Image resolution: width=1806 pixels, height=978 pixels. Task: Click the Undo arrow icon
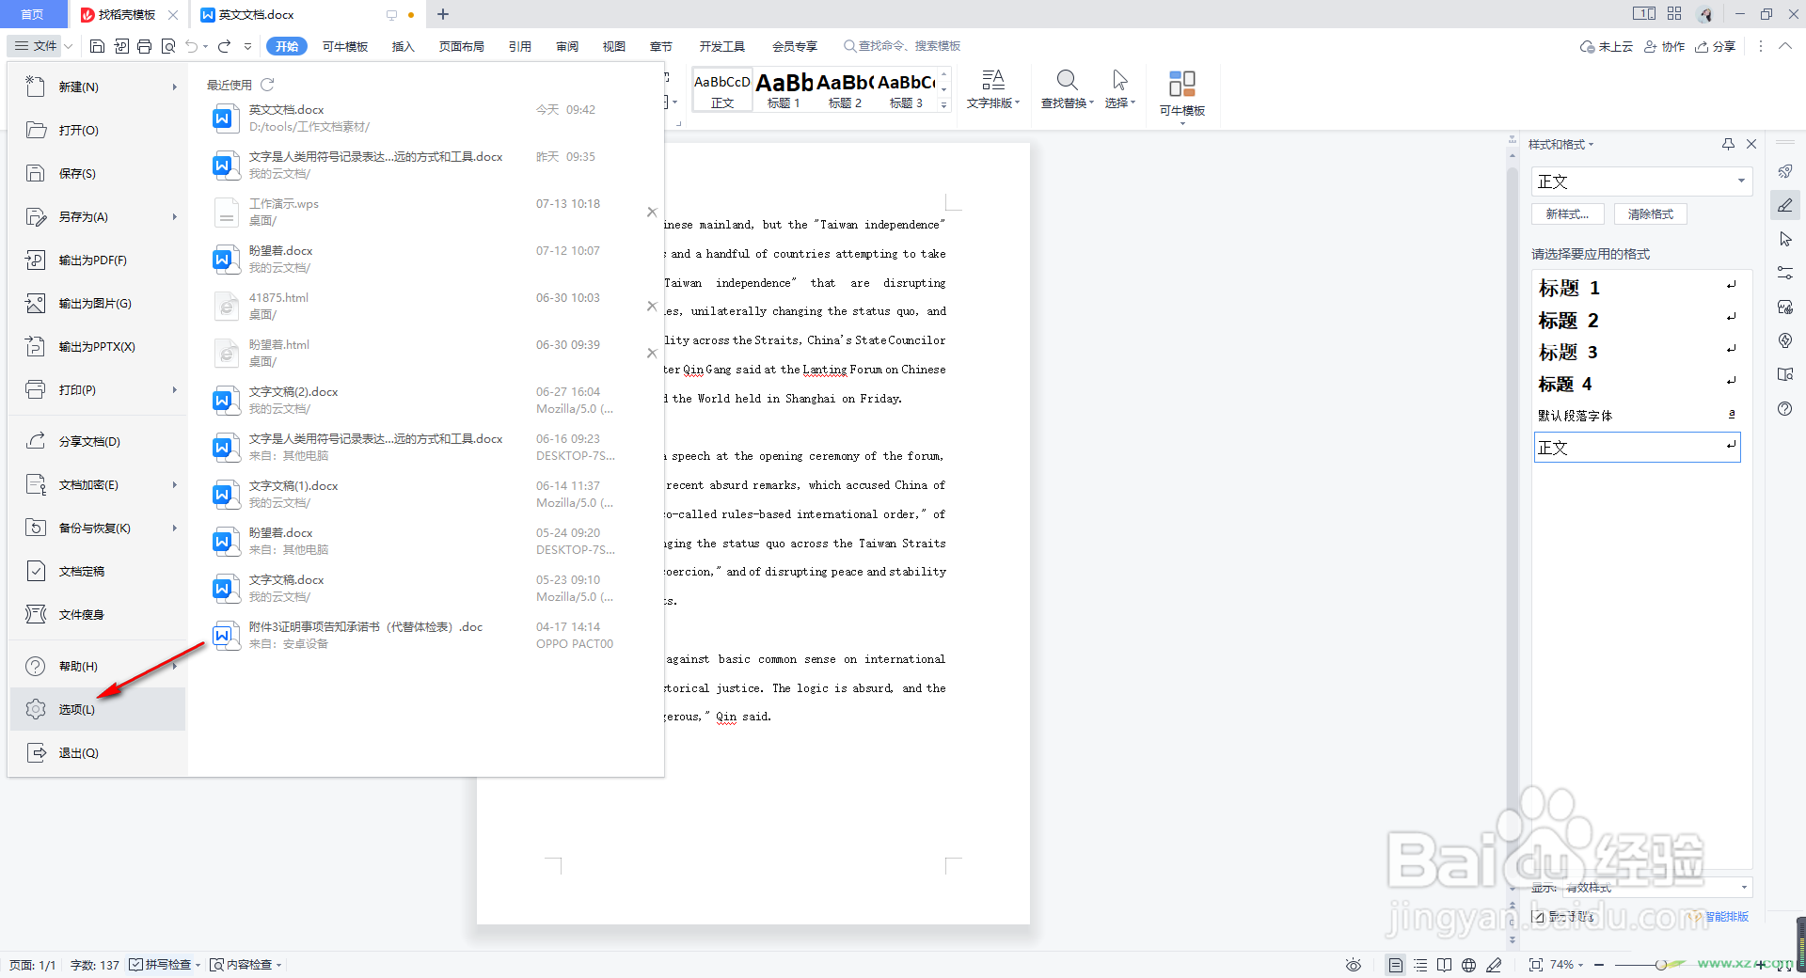(192, 46)
